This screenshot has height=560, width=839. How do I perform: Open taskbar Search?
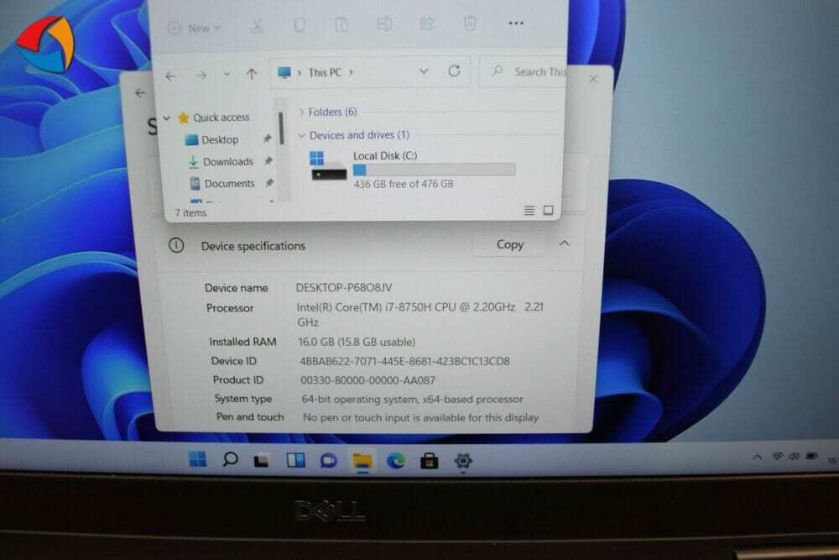coord(230,459)
